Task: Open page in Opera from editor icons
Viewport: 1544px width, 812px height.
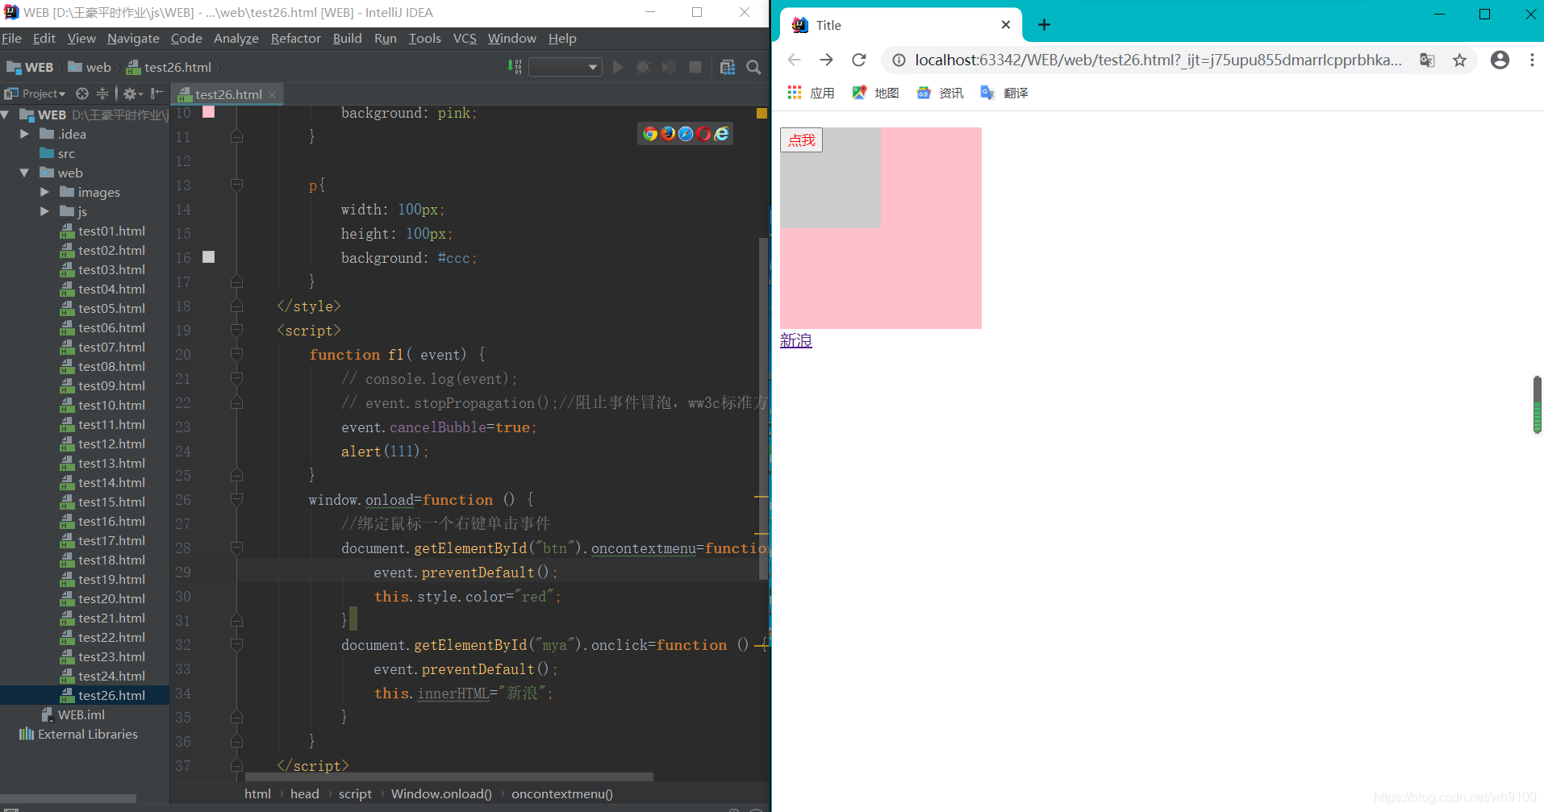Action: tap(703, 134)
